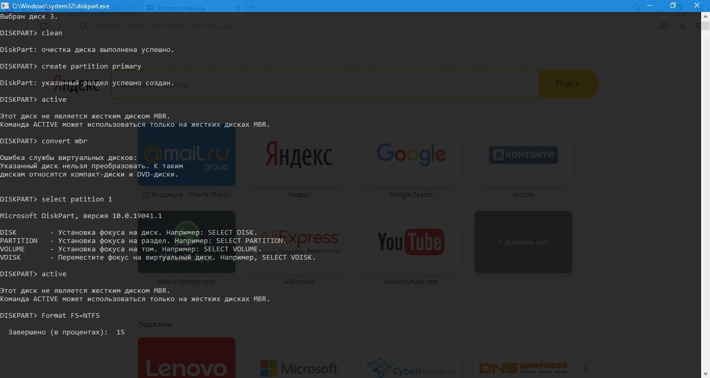
Task: Restore down the diskpart console window
Action: [x=674, y=6]
